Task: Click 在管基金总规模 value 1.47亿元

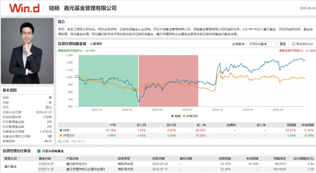Action: point(46,132)
